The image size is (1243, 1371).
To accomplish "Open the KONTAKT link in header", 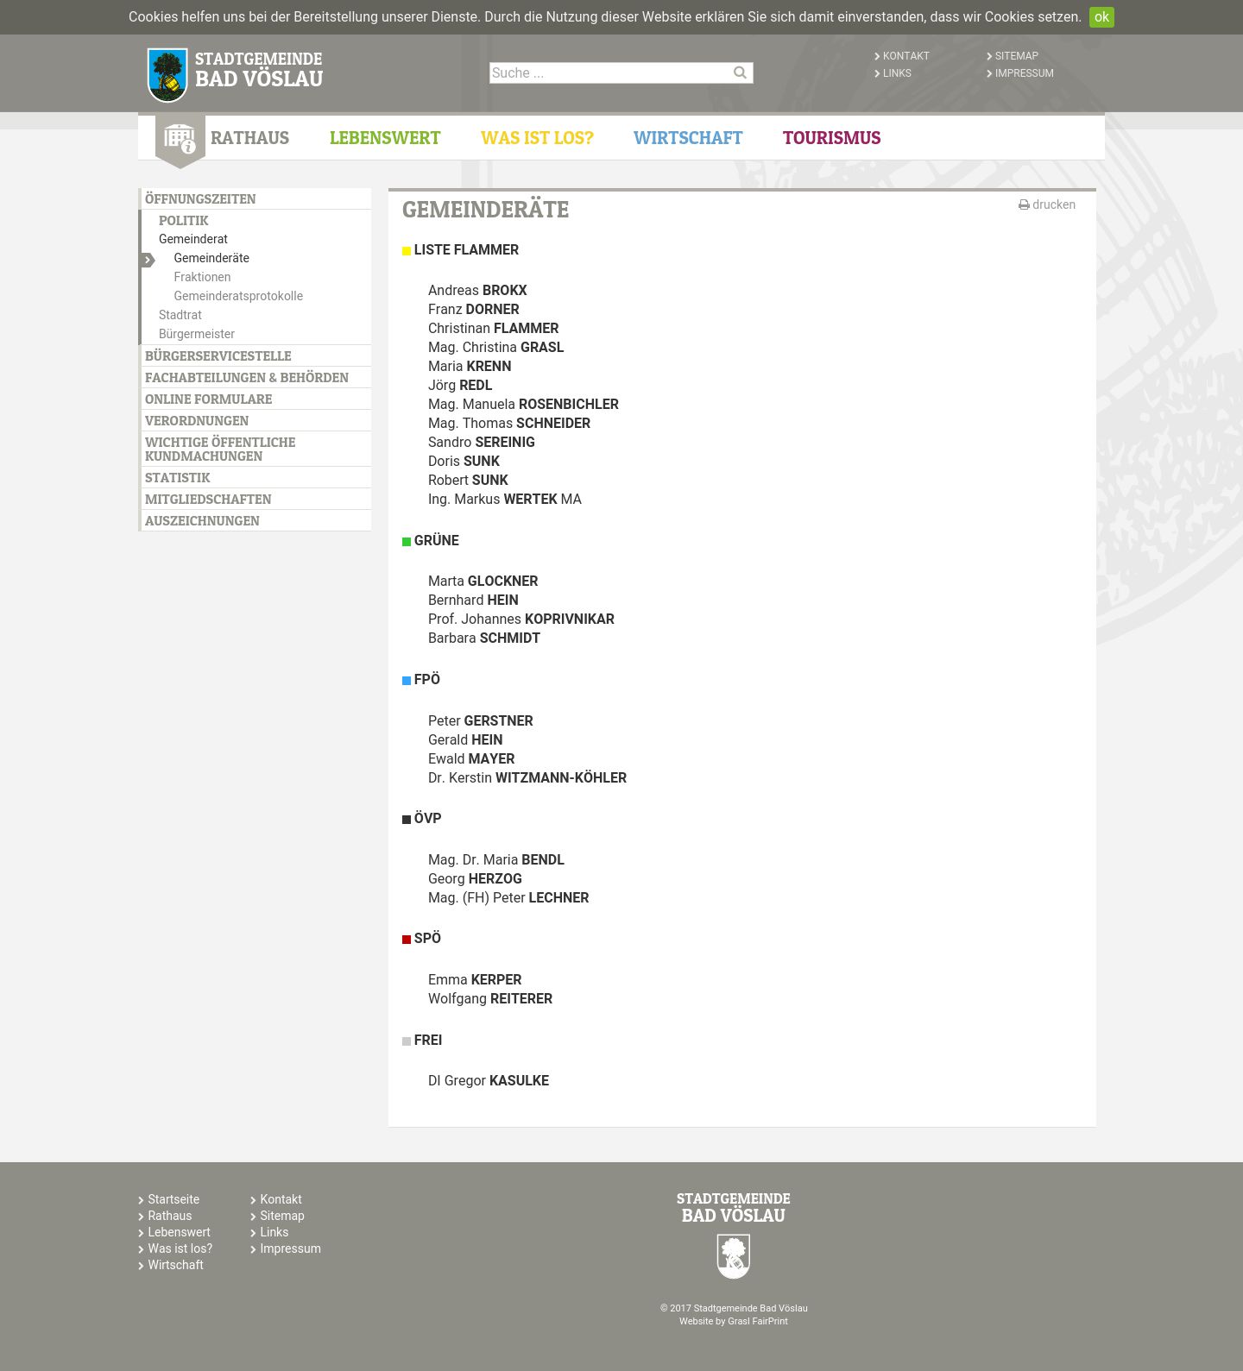I will click(905, 56).
